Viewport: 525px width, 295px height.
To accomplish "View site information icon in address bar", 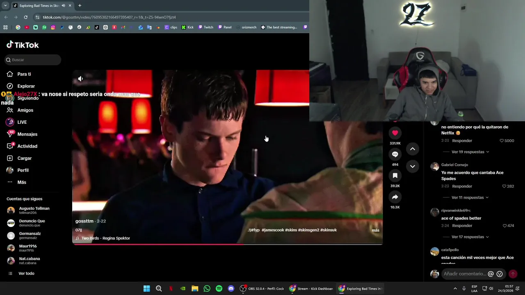I will [x=37, y=17].
